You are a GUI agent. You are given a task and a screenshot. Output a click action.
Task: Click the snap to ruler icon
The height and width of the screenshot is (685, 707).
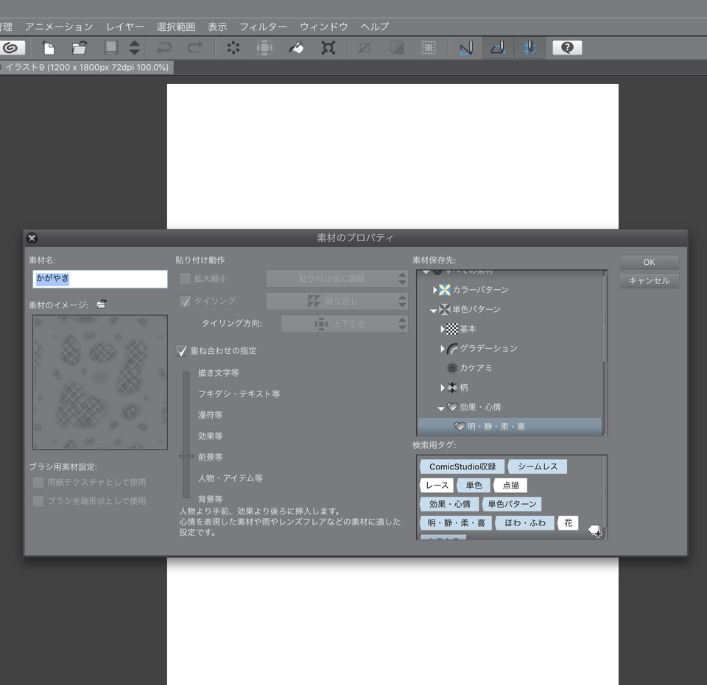coord(465,48)
